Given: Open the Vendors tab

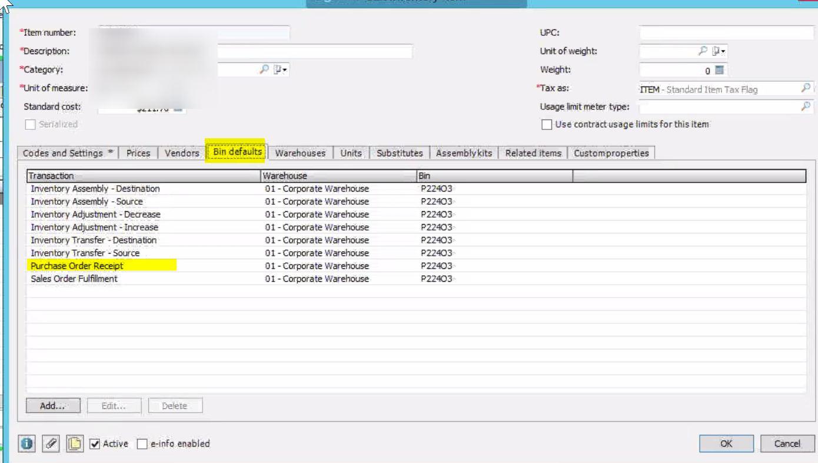Looking at the screenshot, I should [x=182, y=153].
